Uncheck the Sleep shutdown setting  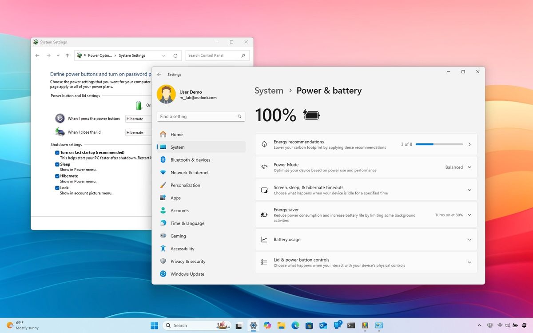coord(57,164)
